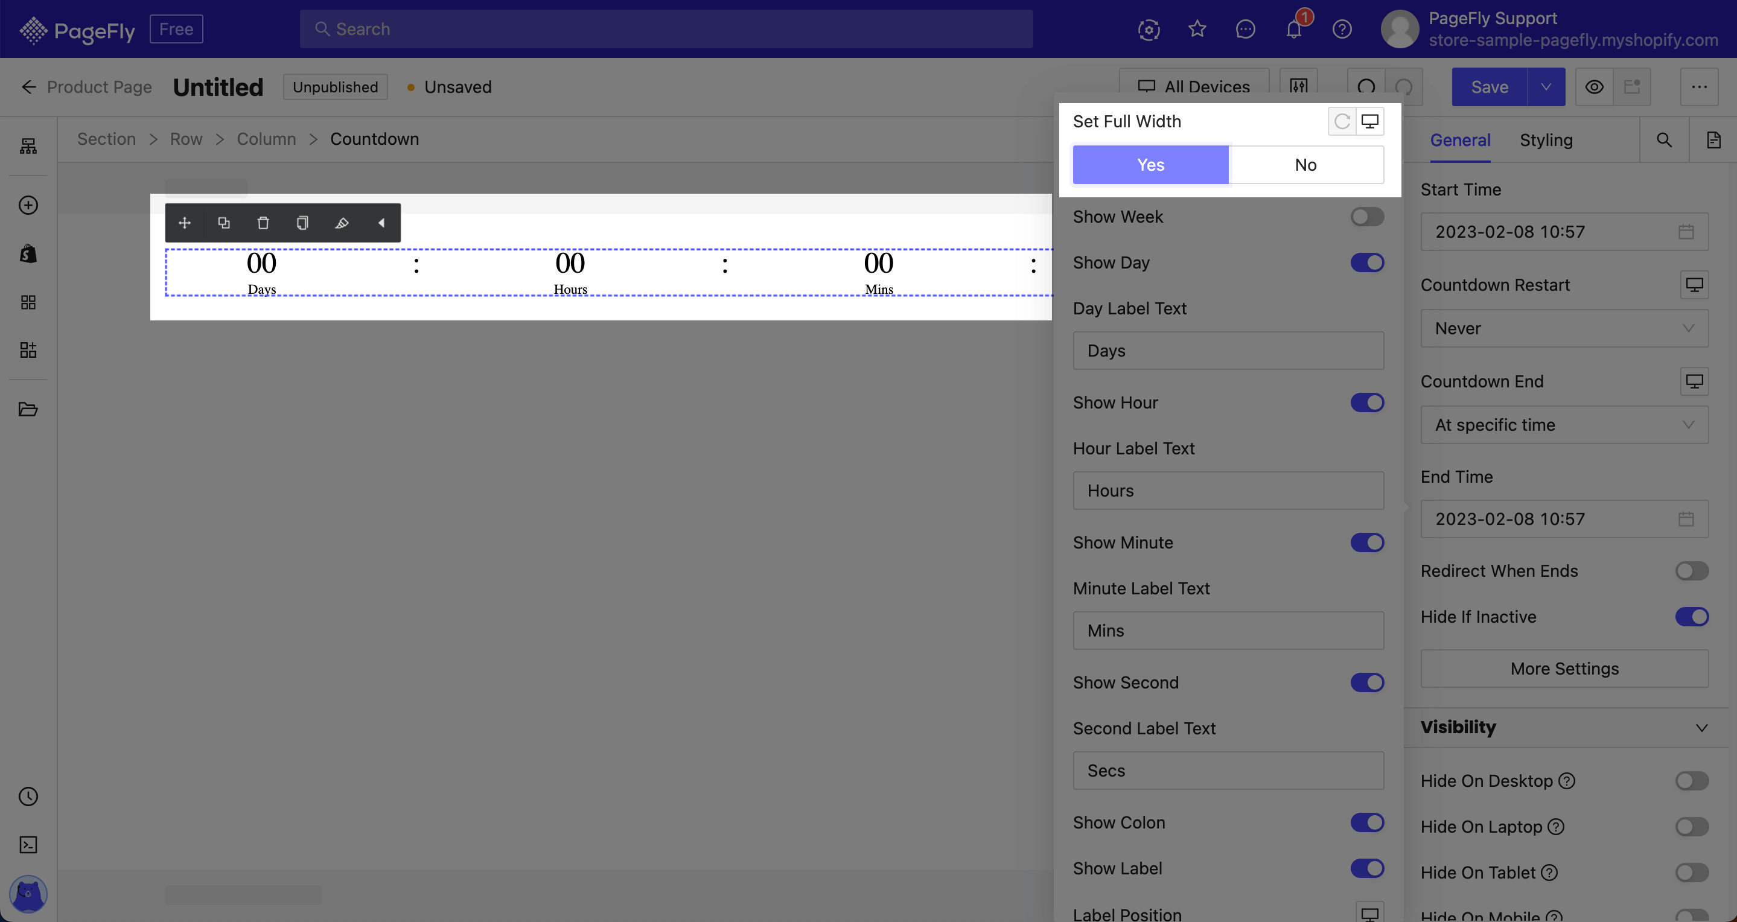The image size is (1737, 922).
Task: Click the star favorites icon in header
Action: tap(1197, 29)
